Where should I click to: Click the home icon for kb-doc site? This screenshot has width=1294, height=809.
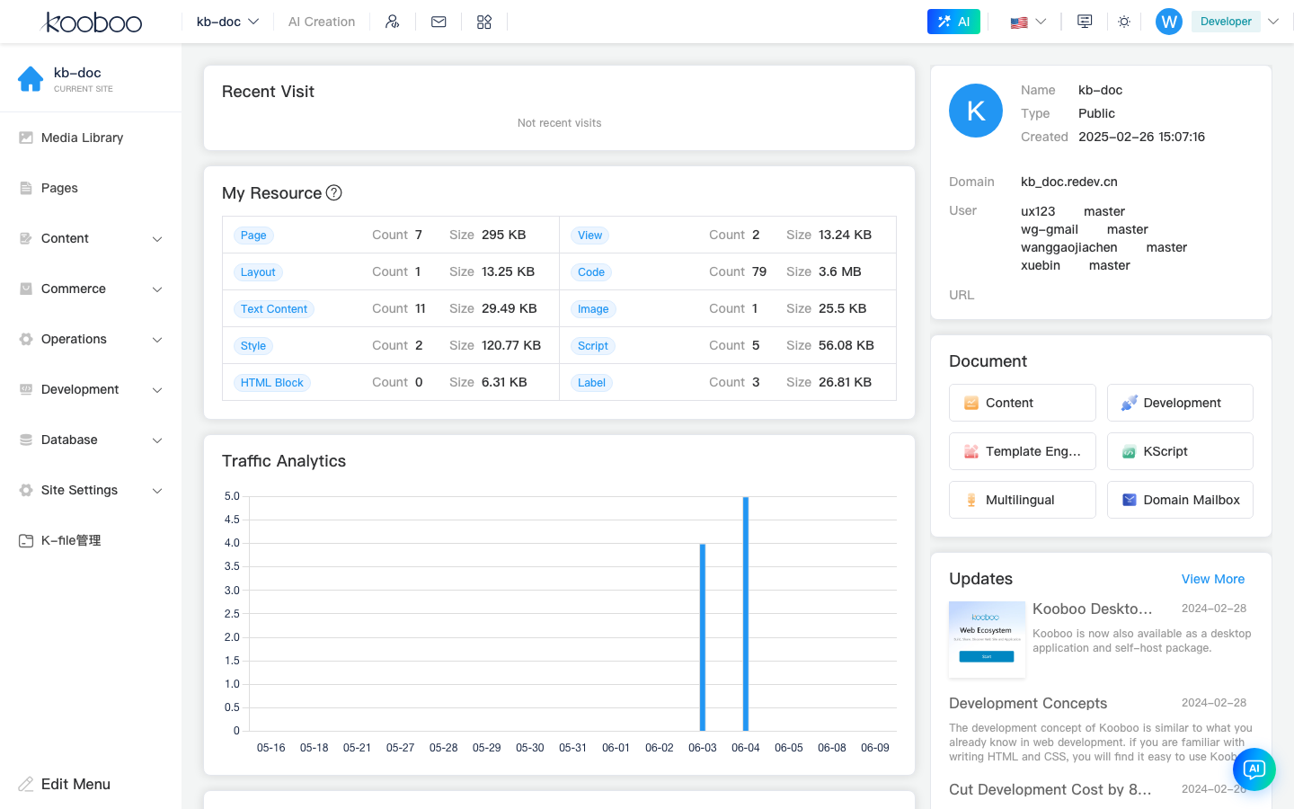tap(31, 79)
